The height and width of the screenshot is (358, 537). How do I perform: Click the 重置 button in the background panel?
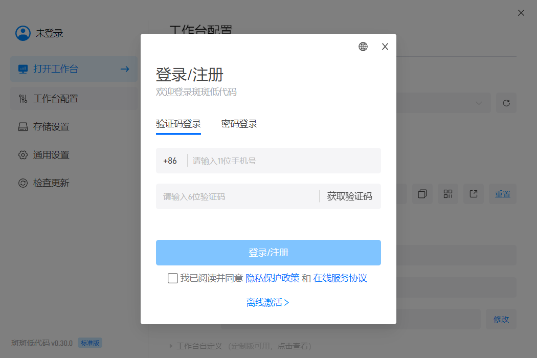[x=502, y=194]
